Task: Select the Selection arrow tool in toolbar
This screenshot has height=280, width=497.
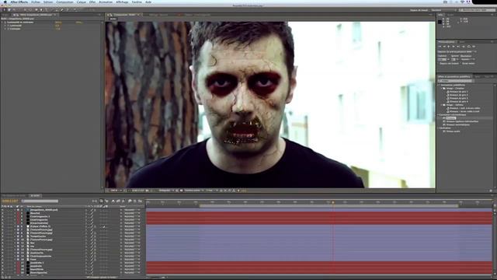Action: (x=5, y=10)
